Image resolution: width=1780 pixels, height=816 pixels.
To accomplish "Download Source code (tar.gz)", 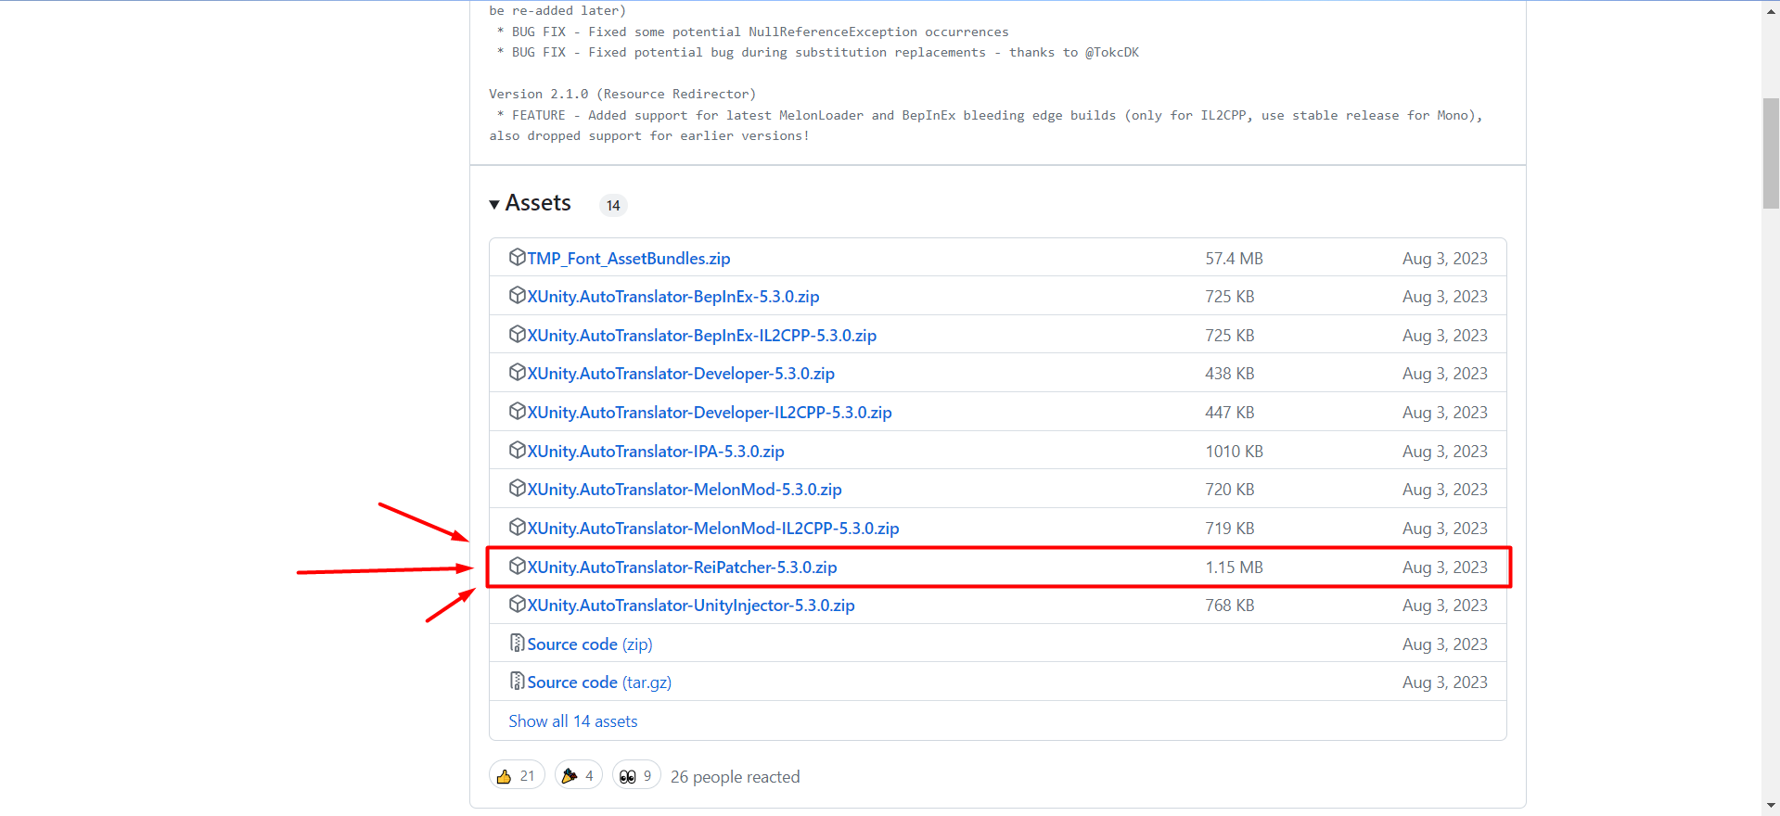I will click(599, 682).
